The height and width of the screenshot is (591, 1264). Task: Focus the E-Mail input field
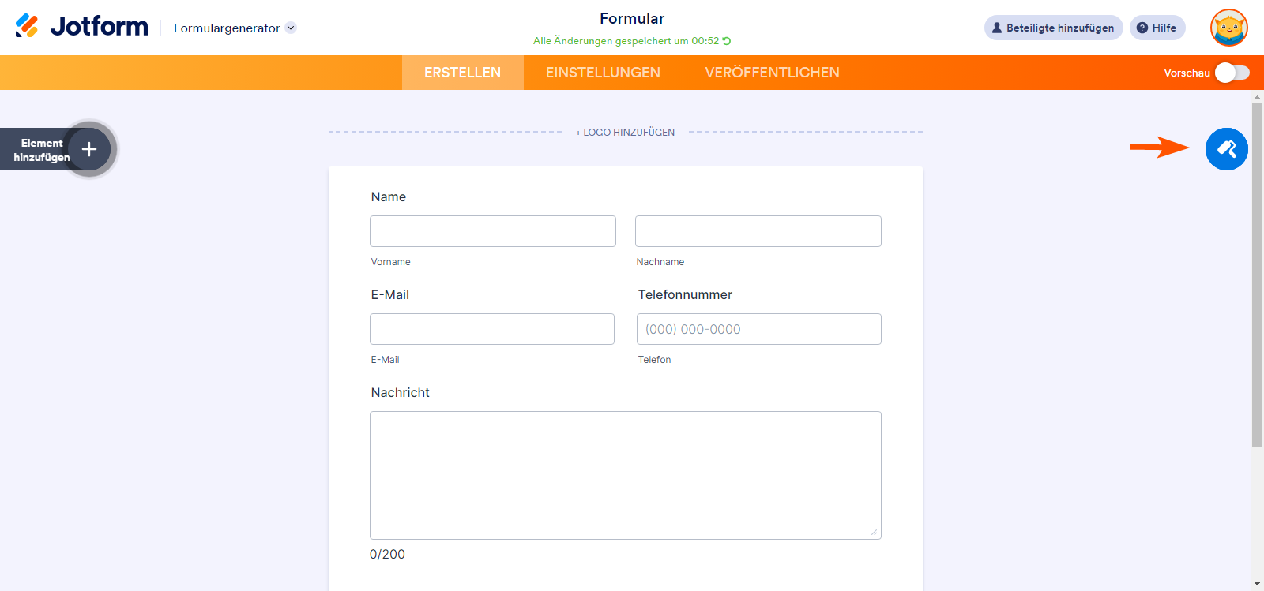pos(491,329)
